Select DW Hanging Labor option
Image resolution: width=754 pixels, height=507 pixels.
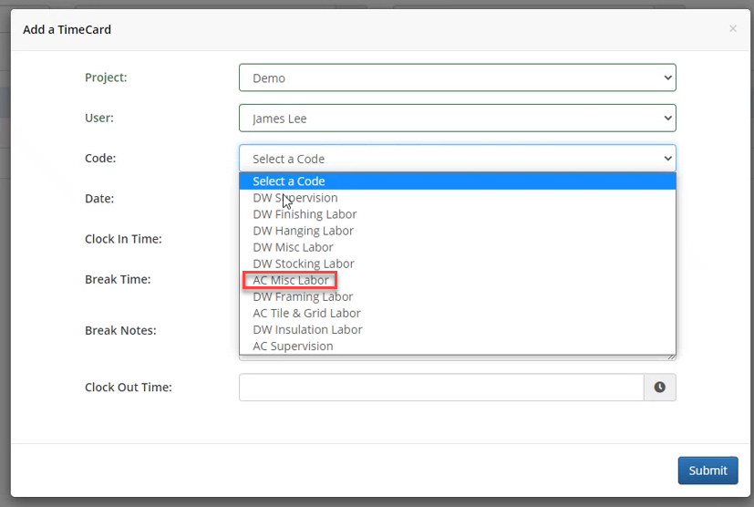tap(303, 231)
